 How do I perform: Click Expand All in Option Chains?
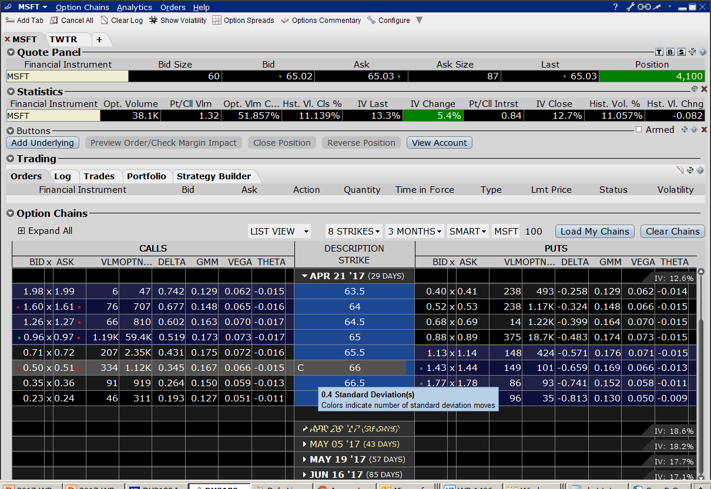click(45, 231)
